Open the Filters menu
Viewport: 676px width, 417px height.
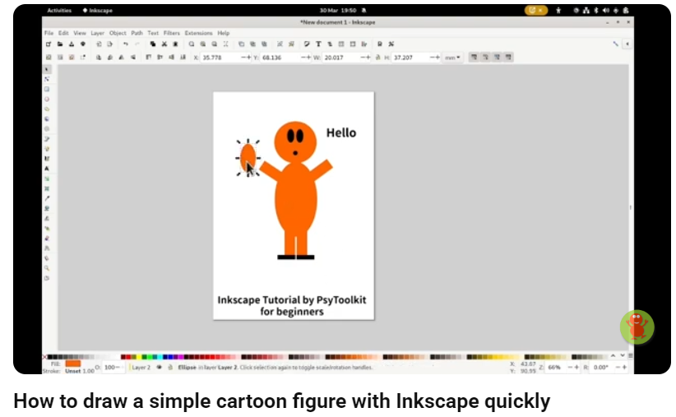171,33
